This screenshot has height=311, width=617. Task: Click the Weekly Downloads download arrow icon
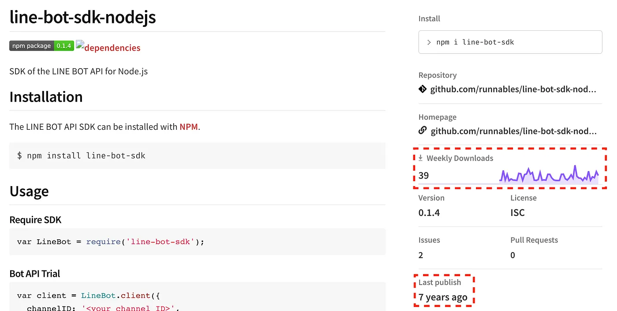click(x=421, y=158)
